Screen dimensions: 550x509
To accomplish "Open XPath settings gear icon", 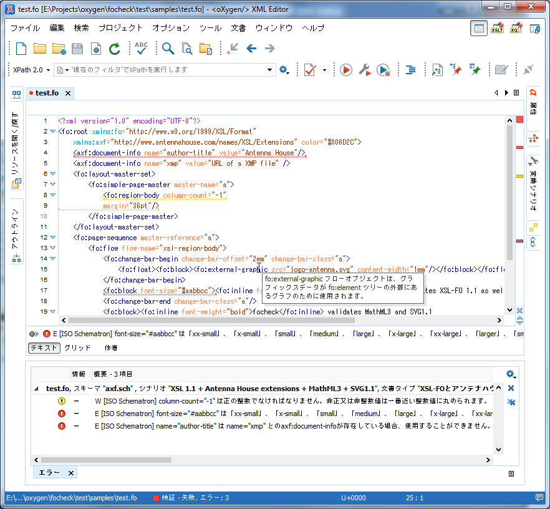I will pyautogui.click(x=284, y=70).
